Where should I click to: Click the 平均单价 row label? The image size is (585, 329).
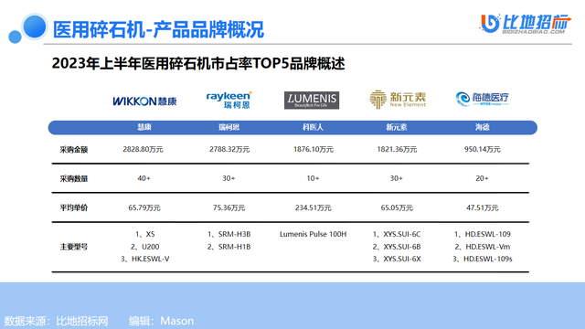(74, 207)
